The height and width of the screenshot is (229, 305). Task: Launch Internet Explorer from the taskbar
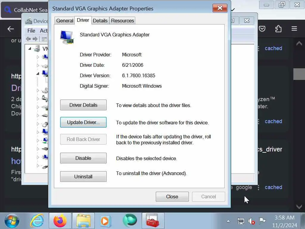tap(37, 221)
